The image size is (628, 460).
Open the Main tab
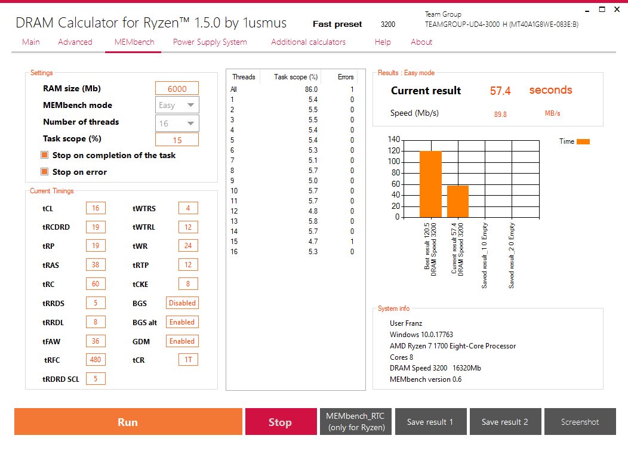pyautogui.click(x=31, y=42)
